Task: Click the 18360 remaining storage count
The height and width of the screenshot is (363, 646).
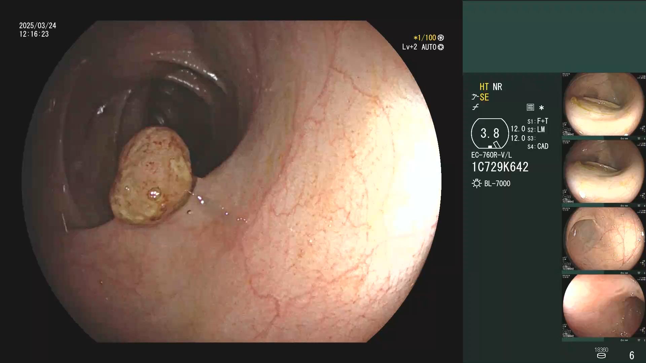Action: [x=601, y=350]
